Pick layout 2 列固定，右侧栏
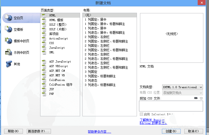Screen dimensions: 209x135 (97, 37)
